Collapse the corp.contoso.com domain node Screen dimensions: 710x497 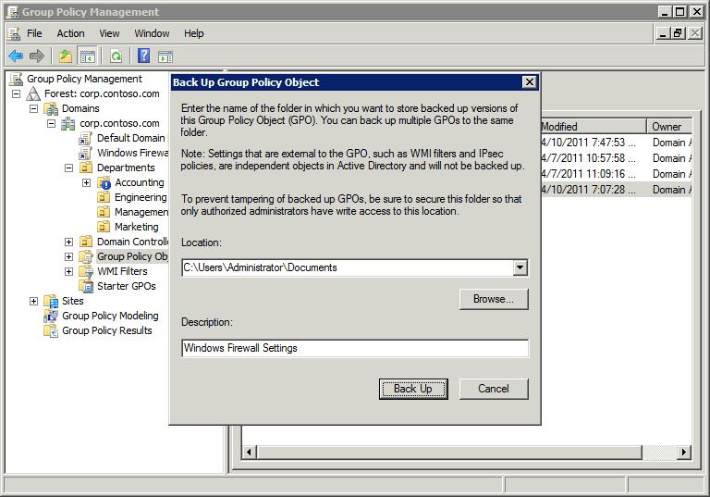51,123
